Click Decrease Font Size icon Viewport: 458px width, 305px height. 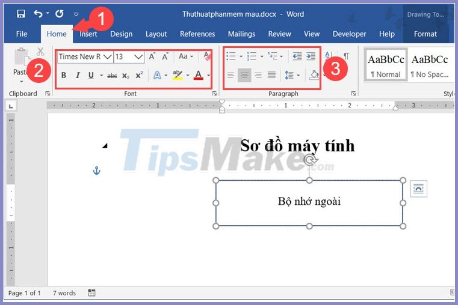click(165, 56)
